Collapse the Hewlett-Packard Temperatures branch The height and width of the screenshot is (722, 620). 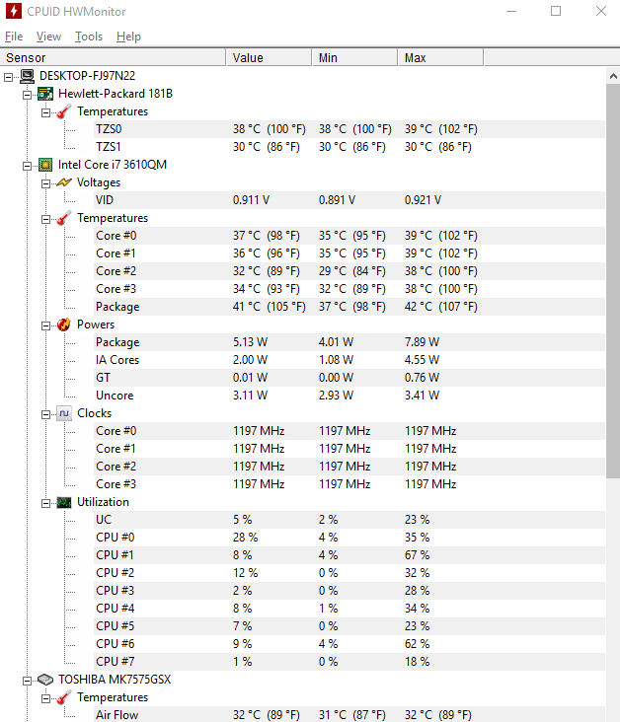[45, 112]
